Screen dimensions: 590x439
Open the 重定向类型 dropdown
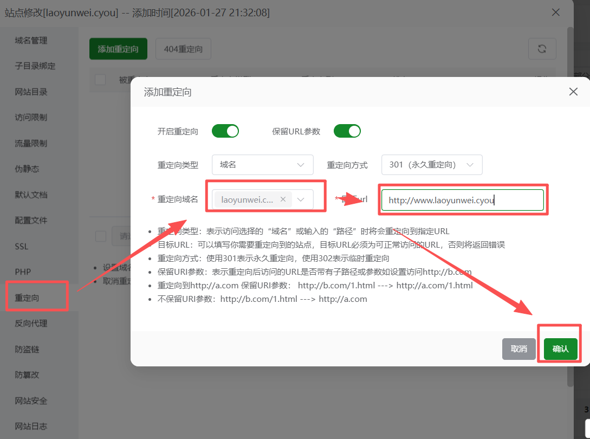pos(262,165)
